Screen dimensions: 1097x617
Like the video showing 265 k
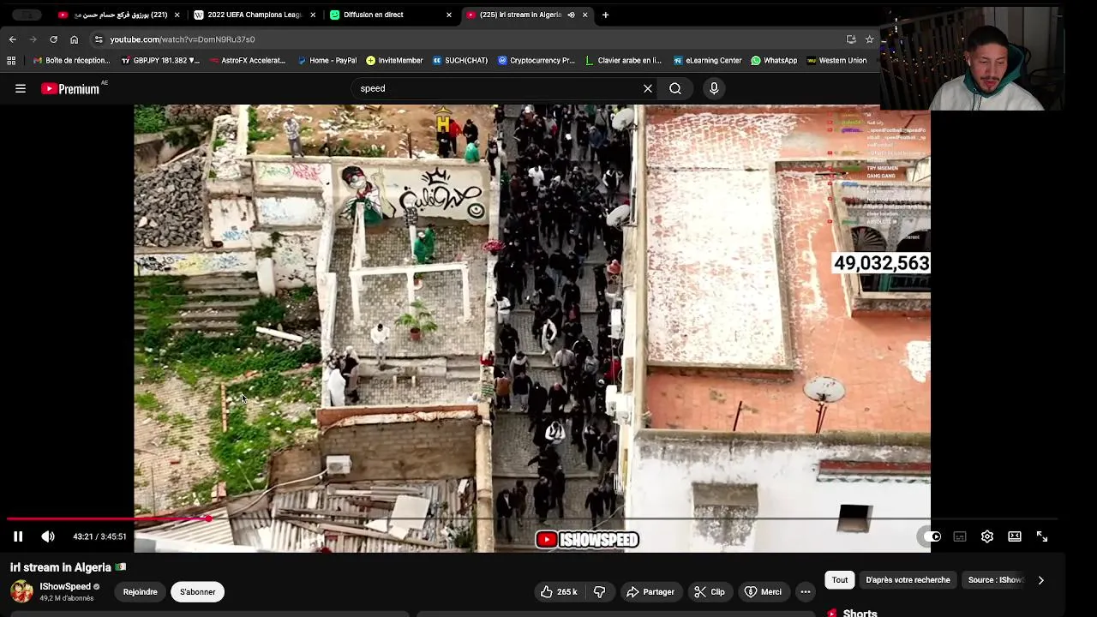click(558, 592)
